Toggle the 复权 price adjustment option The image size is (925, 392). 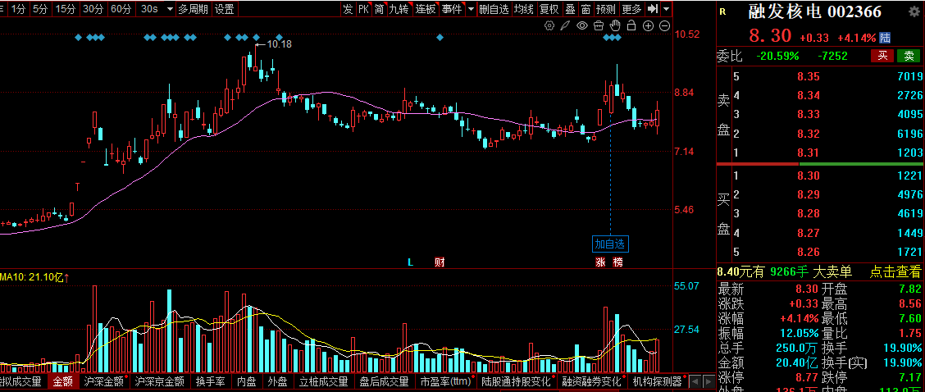coord(549,9)
